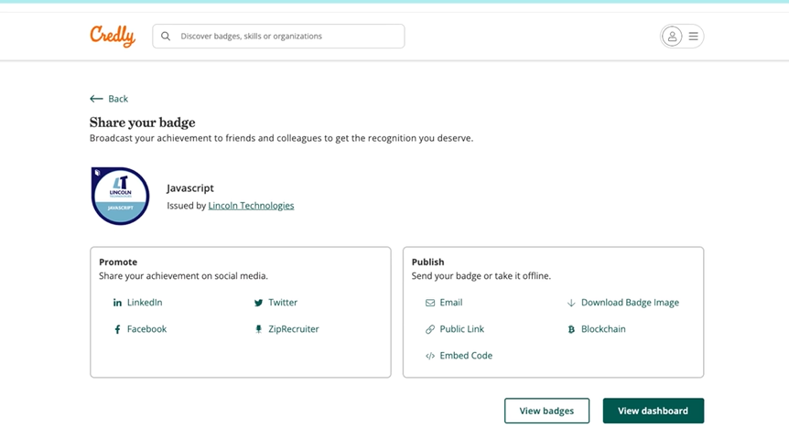
Task: Click the ZipRecruiter icon
Action: point(258,329)
